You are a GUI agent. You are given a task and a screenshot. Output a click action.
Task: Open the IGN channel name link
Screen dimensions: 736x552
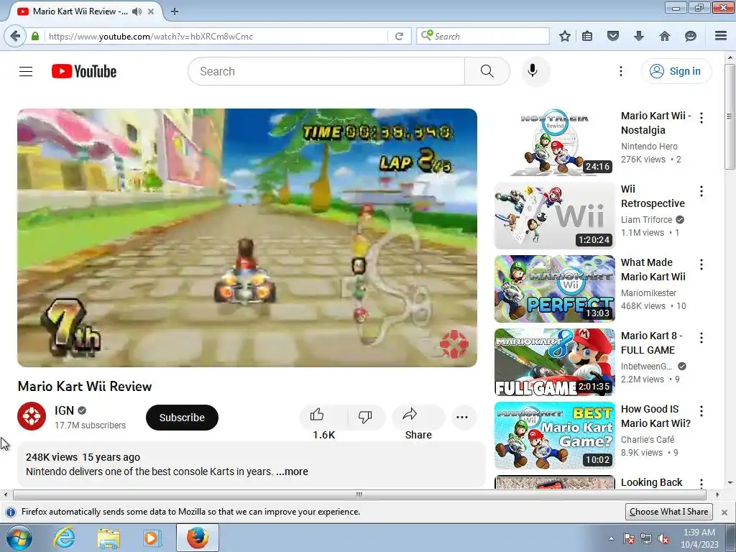tap(64, 410)
